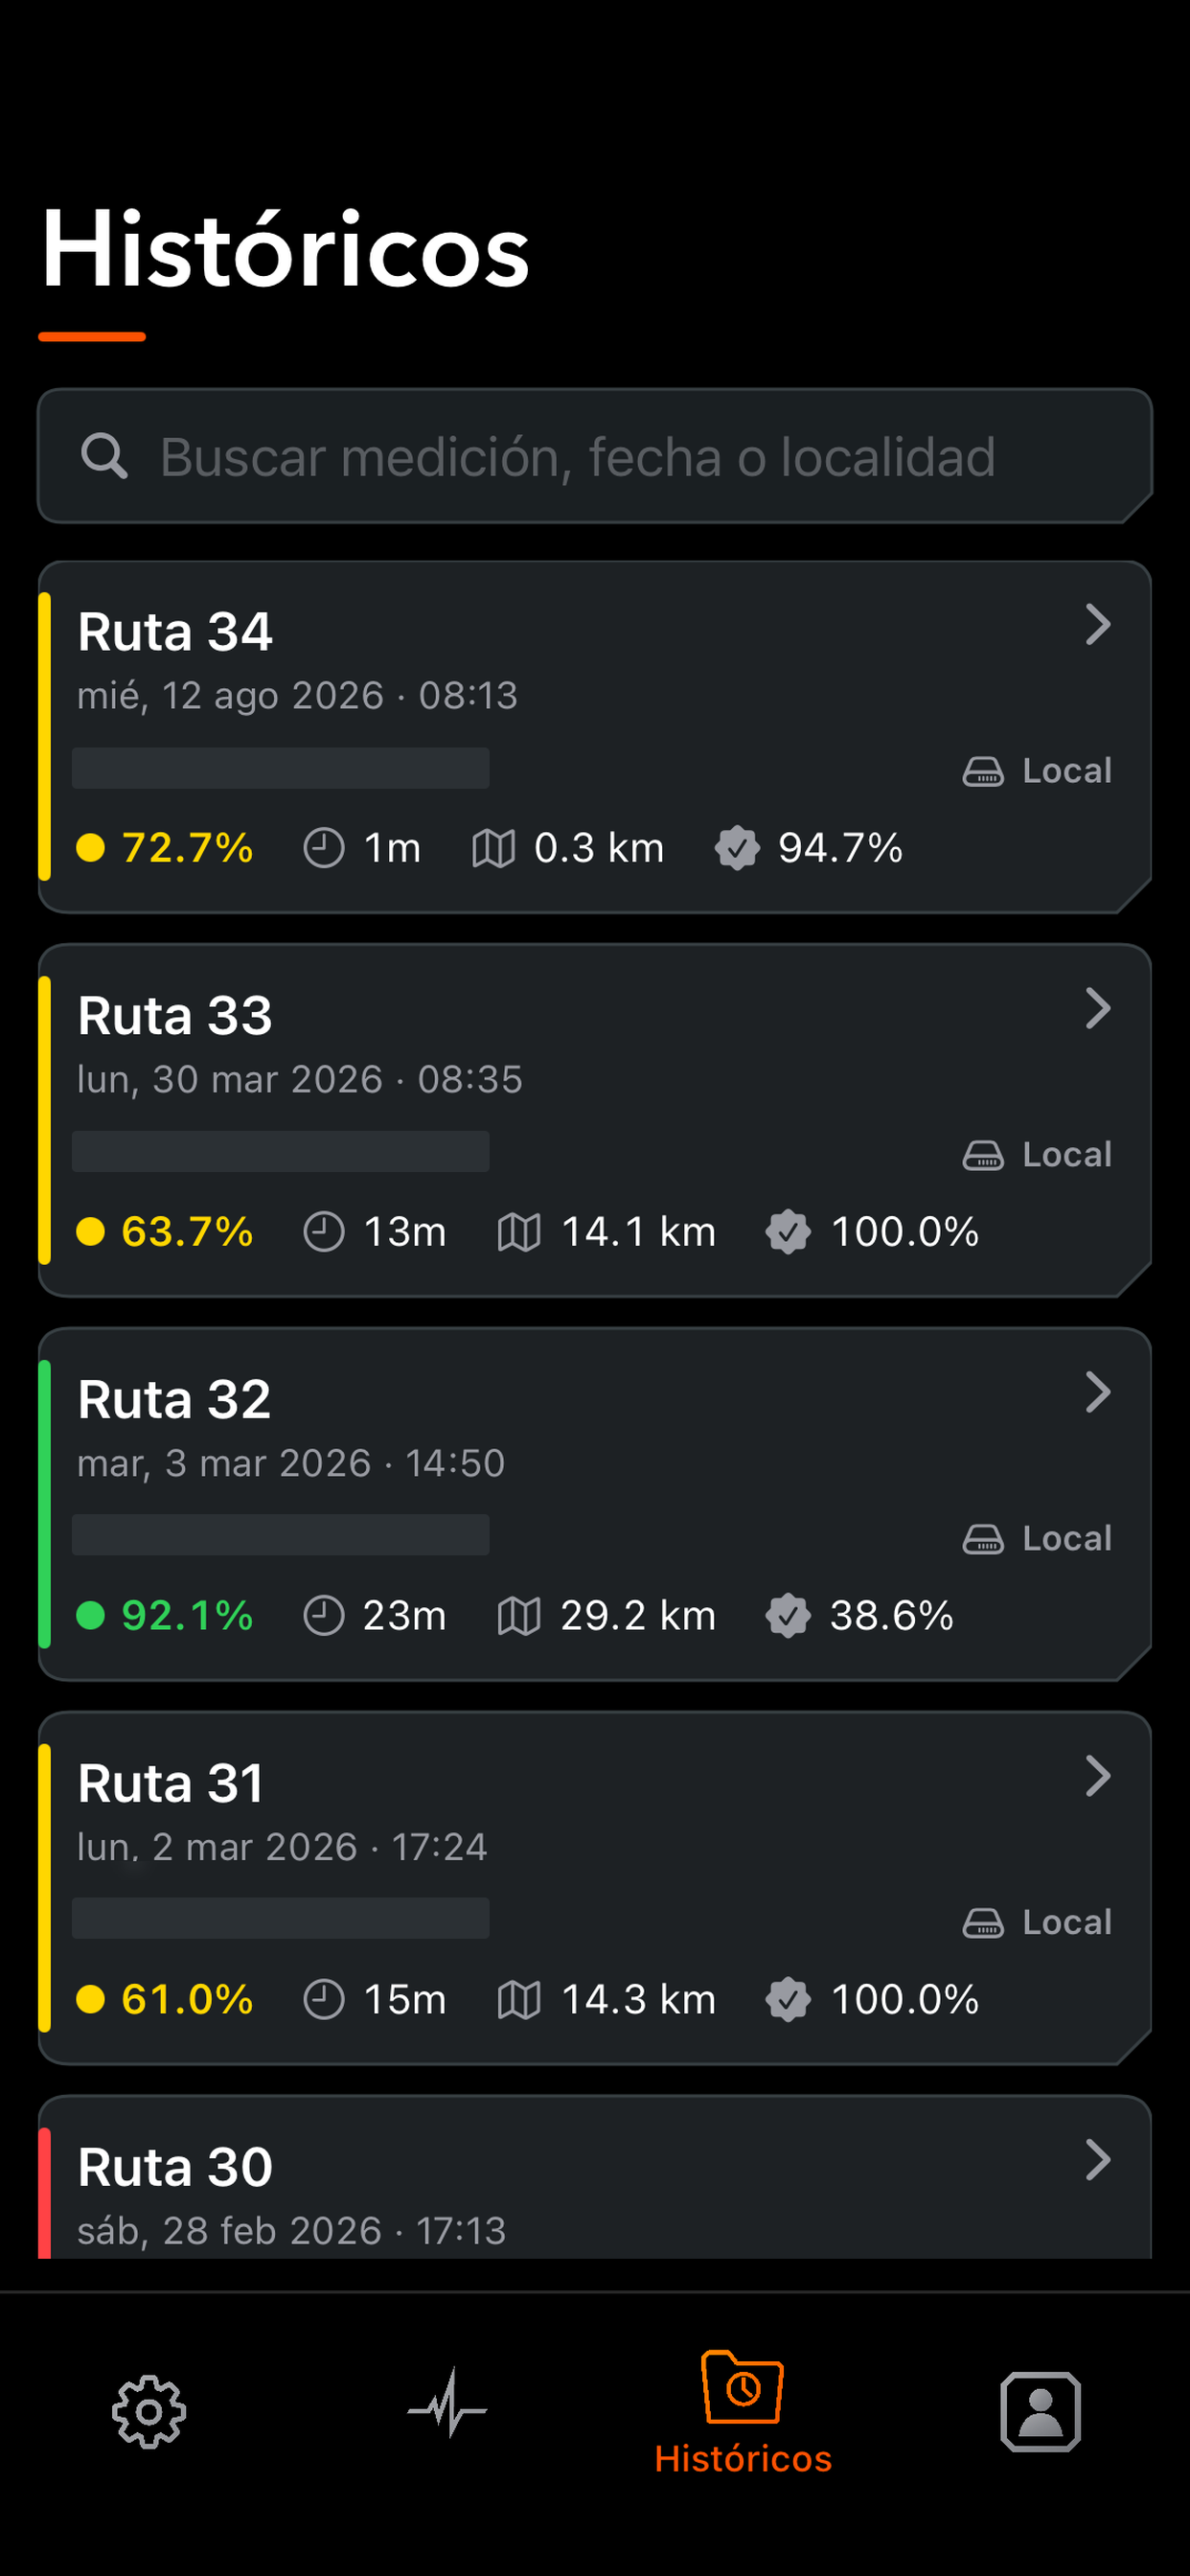1190x2576 pixels.
Task: Select the Históricos tab
Action: [743, 2412]
